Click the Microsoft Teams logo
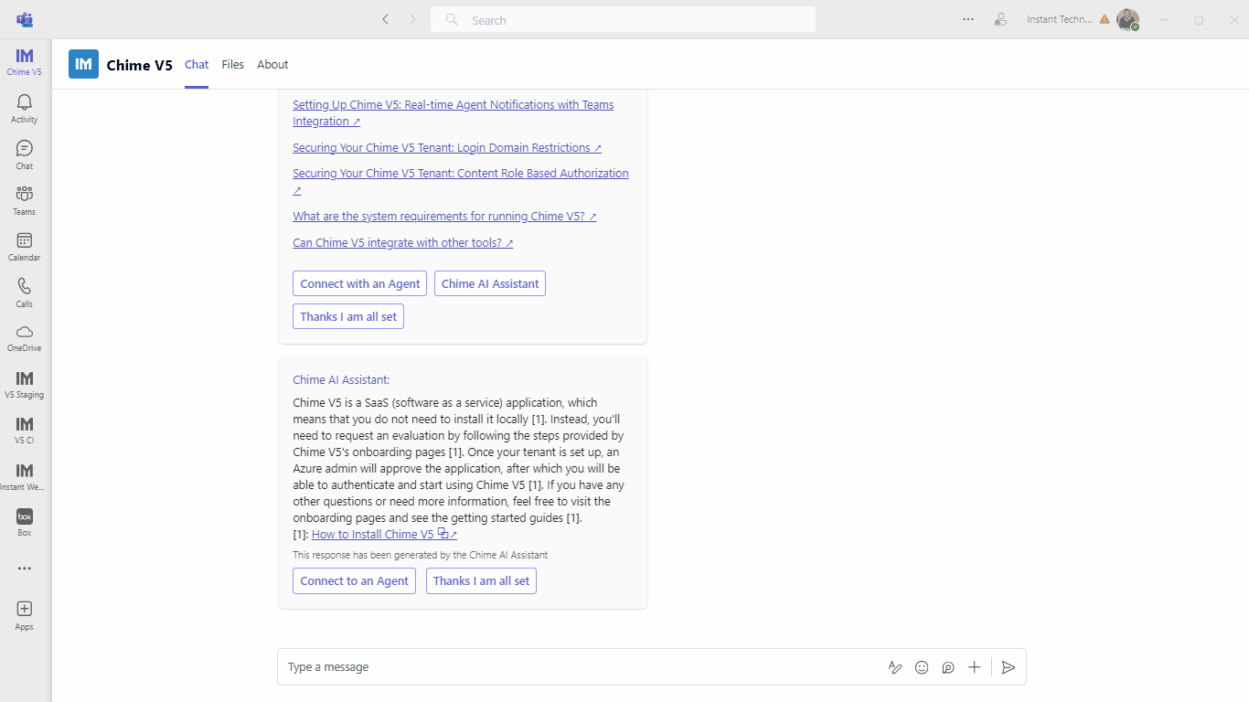Screen dimensions: 1249x702 point(25,19)
